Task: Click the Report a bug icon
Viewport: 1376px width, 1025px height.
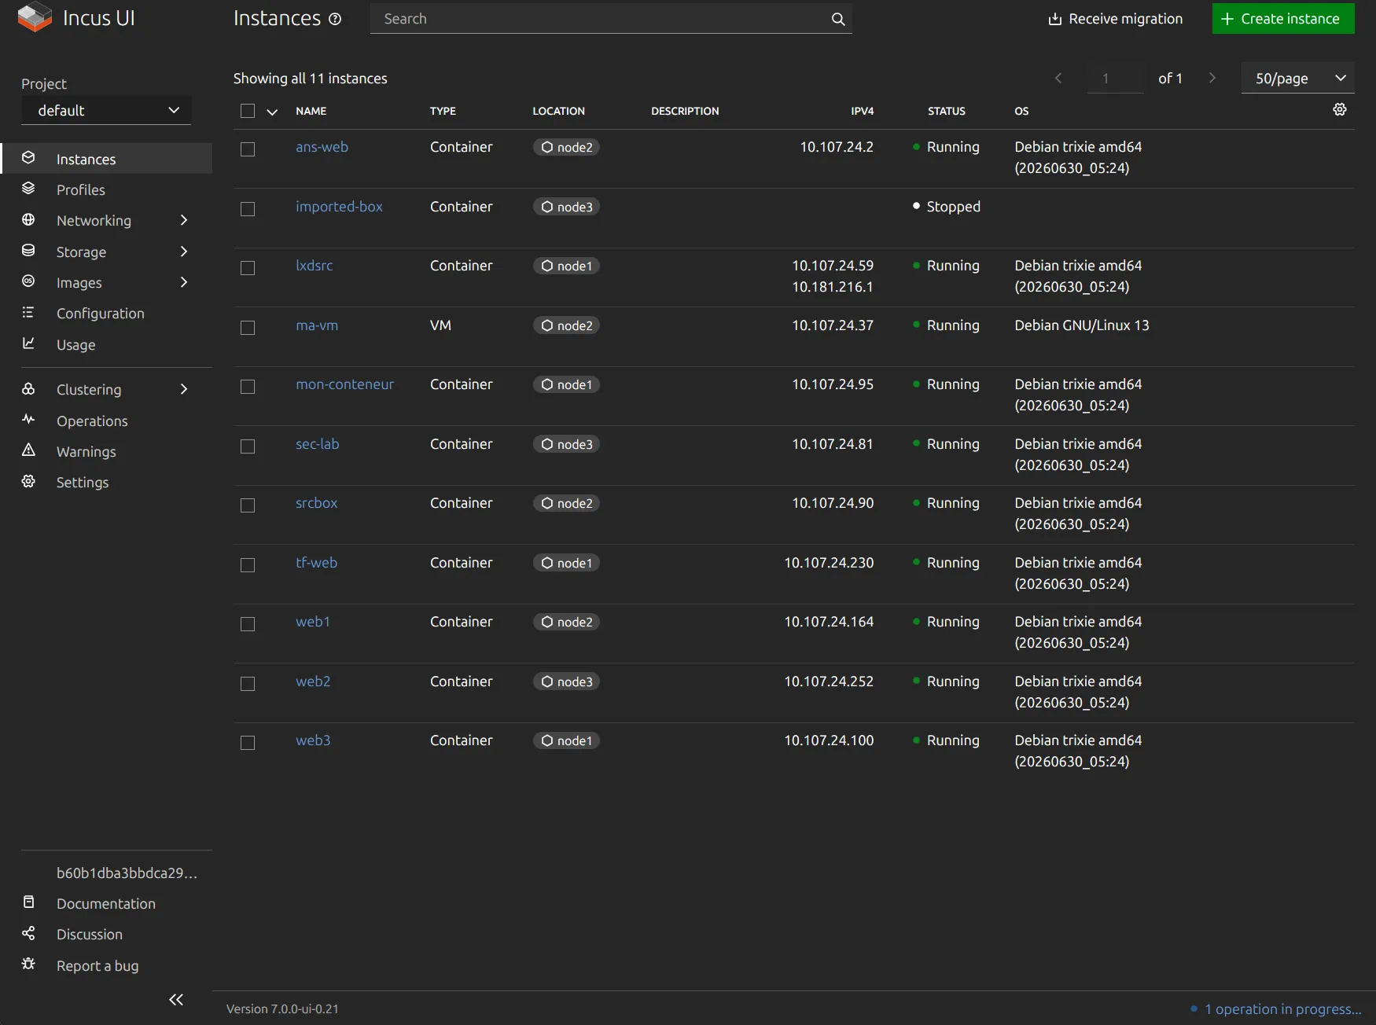Action: tap(28, 964)
